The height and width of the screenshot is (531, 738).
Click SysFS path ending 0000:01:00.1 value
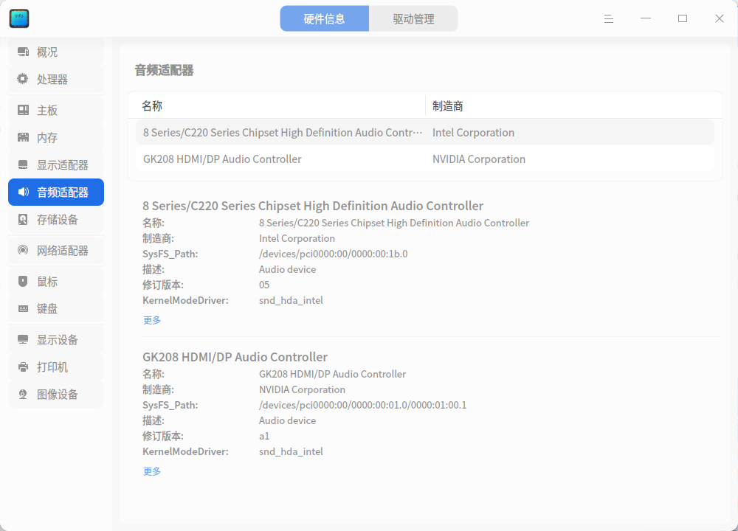click(x=362, y=405)
